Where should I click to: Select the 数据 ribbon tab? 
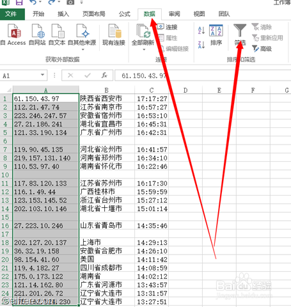coord(150,14)
